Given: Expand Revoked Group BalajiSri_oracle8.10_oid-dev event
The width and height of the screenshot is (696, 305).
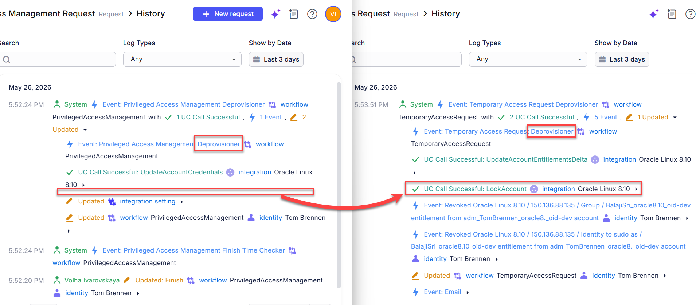Looking at the screenshot, I should coord(687,218).
